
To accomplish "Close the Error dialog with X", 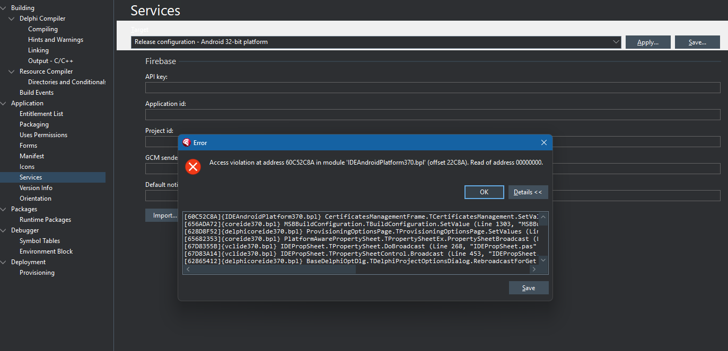I will tap(543, 142).
